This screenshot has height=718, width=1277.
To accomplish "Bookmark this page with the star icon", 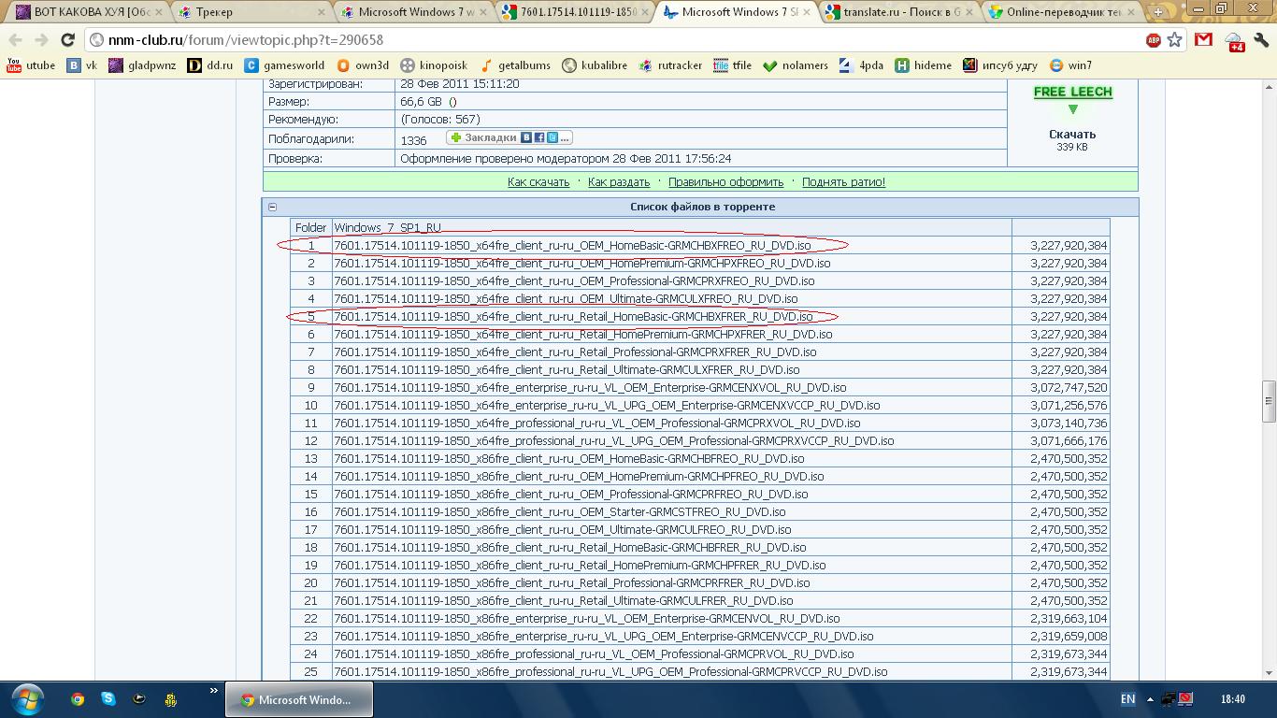I will pos(1175,40).
